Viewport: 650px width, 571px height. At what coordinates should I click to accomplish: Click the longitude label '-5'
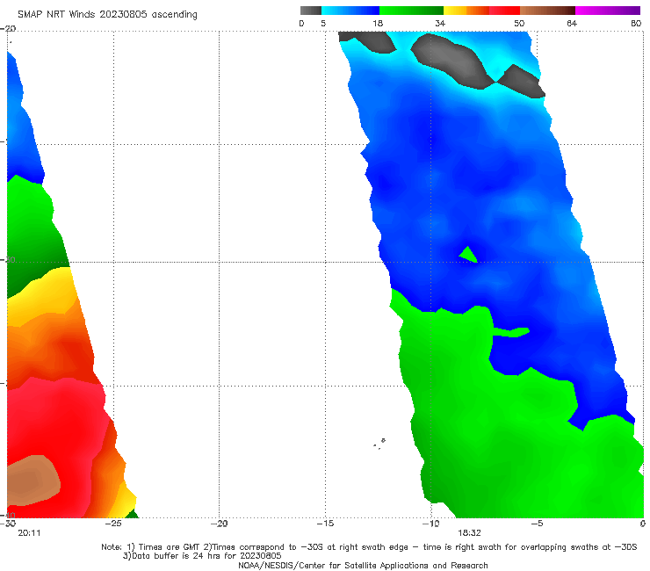537,524
